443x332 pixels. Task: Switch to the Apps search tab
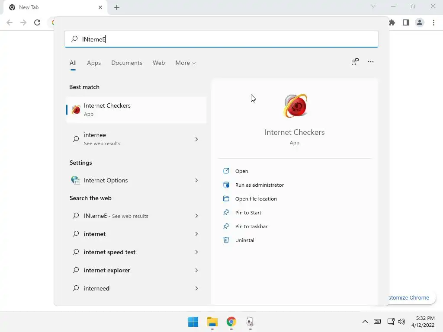click(x=94, y=63)
